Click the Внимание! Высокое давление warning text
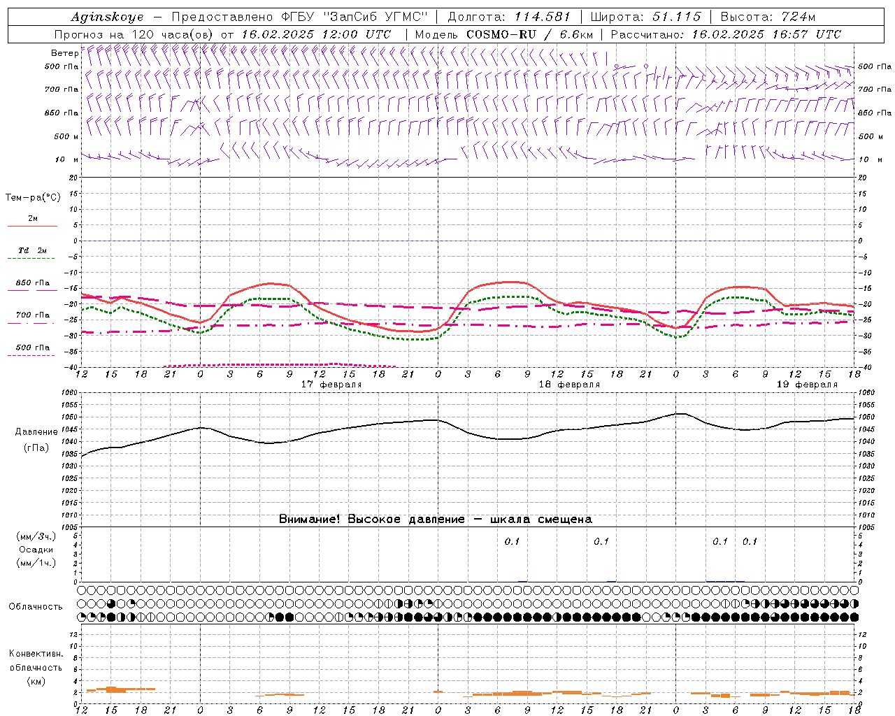The height and width of the screenshot is (716, 895). click(436, 520)
